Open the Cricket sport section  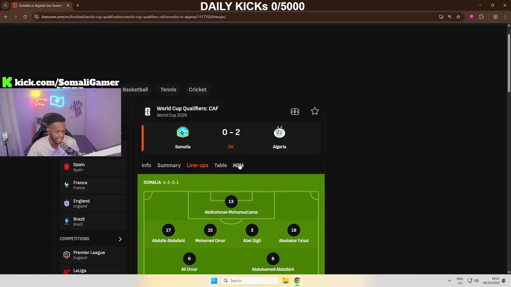click(198, 90)
